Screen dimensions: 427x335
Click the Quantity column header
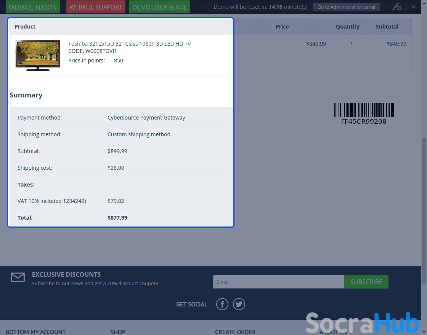click(348, 27)
